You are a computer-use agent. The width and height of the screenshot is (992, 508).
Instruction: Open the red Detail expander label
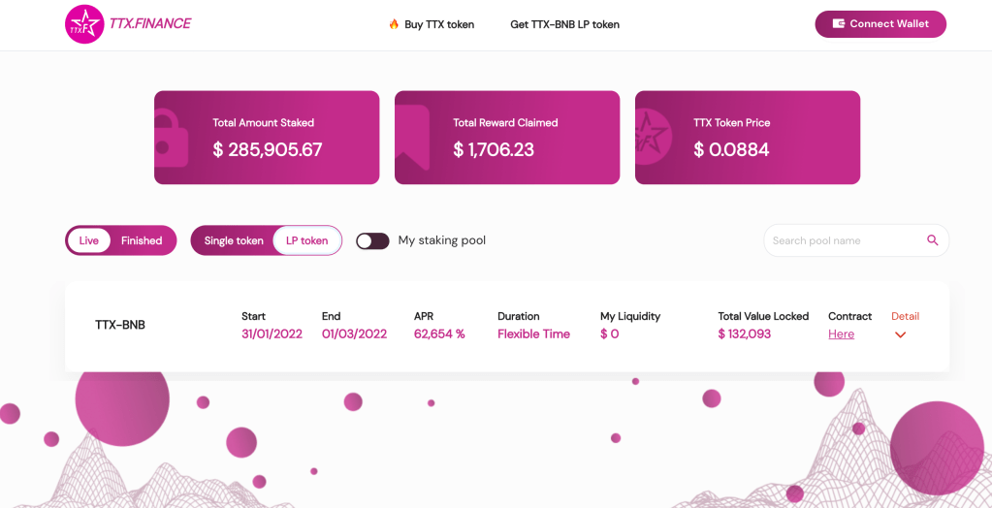(905, 316)
